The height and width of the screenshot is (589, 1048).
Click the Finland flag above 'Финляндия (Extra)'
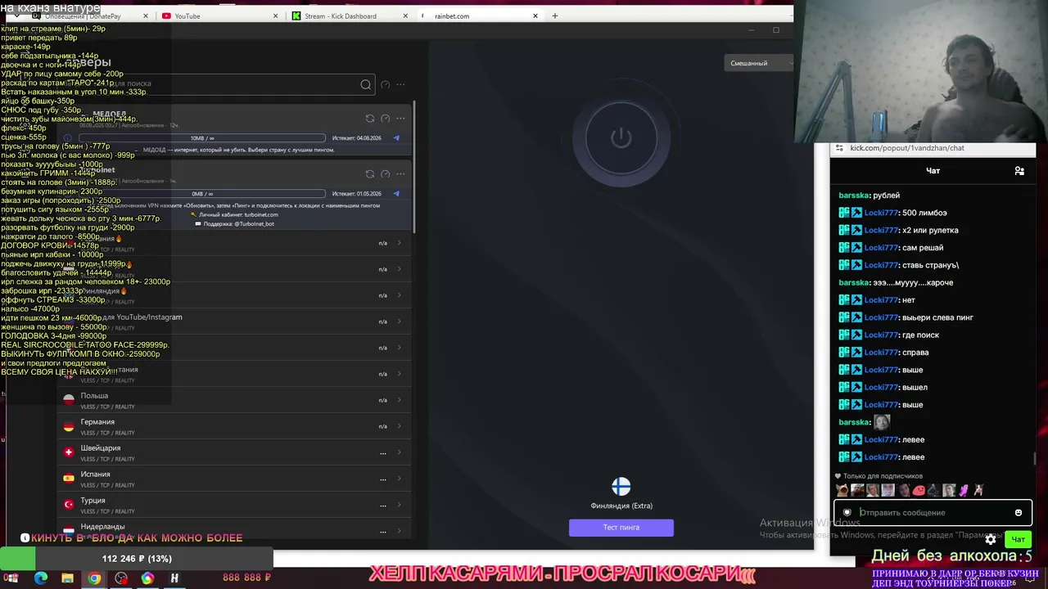tap(621, 487)
